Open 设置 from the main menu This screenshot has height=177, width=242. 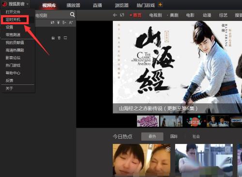pos(9,27)
